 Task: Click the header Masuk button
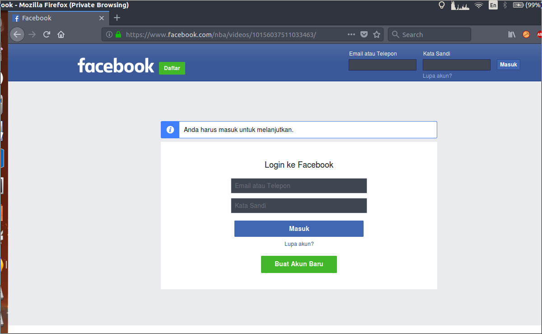coord(509,65)
